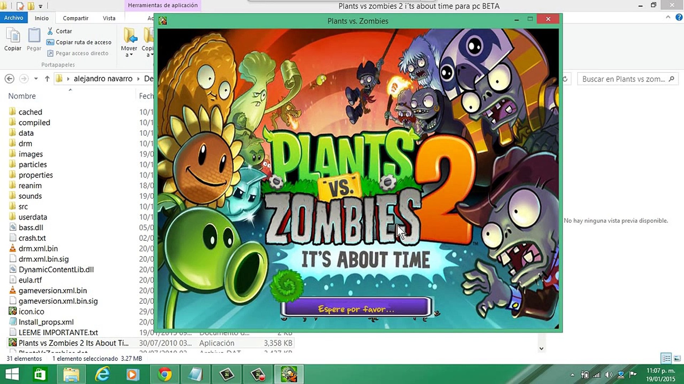Expand recent locations dropdown arrow
684x384 pixels.
[36, 79]
